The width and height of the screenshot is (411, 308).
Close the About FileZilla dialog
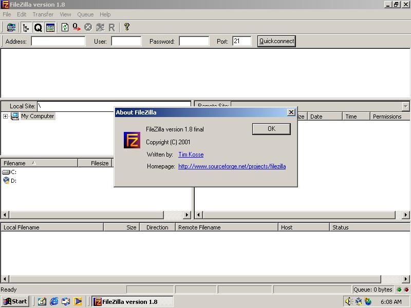tap(291, 112)
